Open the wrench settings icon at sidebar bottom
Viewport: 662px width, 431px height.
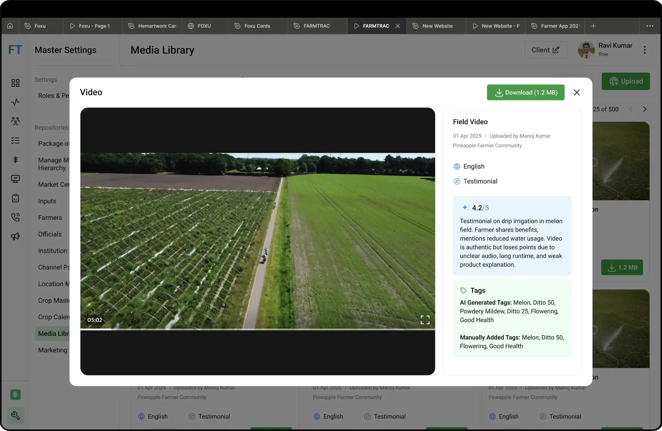coord(15,415)
